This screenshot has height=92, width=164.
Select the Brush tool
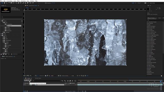[x=23, y=3]
